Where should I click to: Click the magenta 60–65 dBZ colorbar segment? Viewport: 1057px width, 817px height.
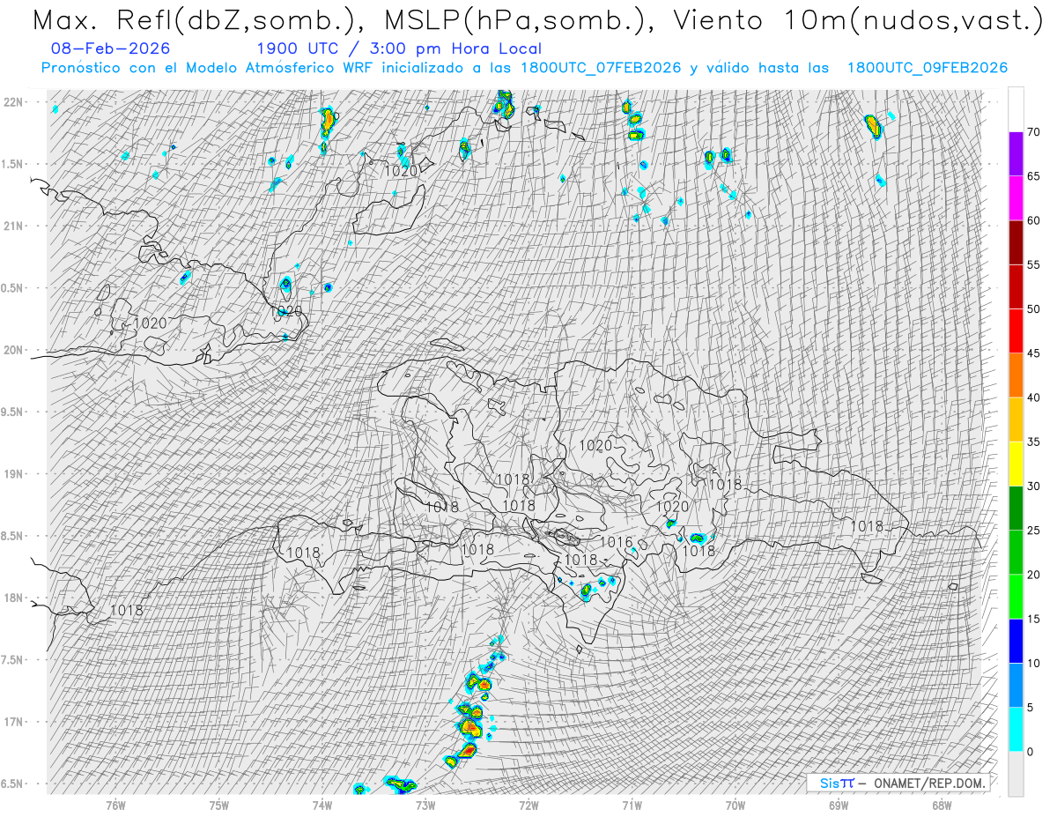[x=1016, y=198]
